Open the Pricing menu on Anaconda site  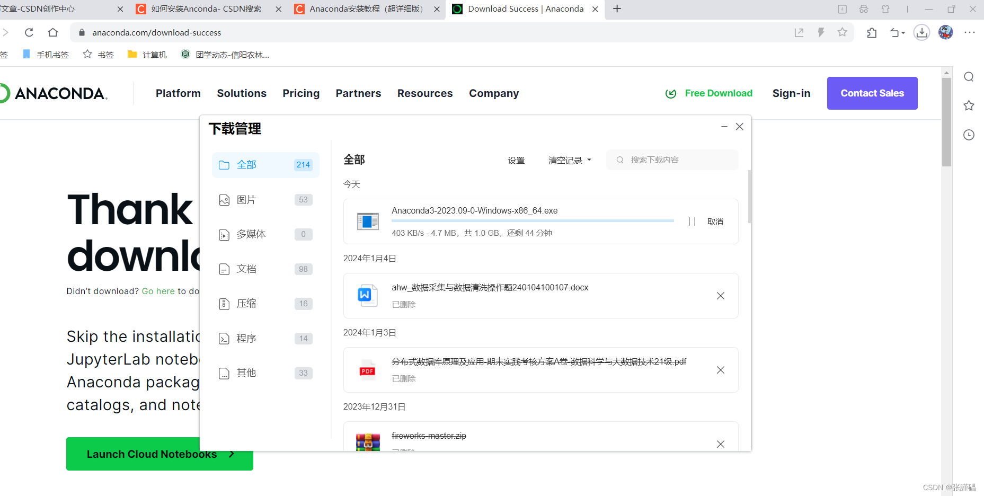(x=300, y=93)
